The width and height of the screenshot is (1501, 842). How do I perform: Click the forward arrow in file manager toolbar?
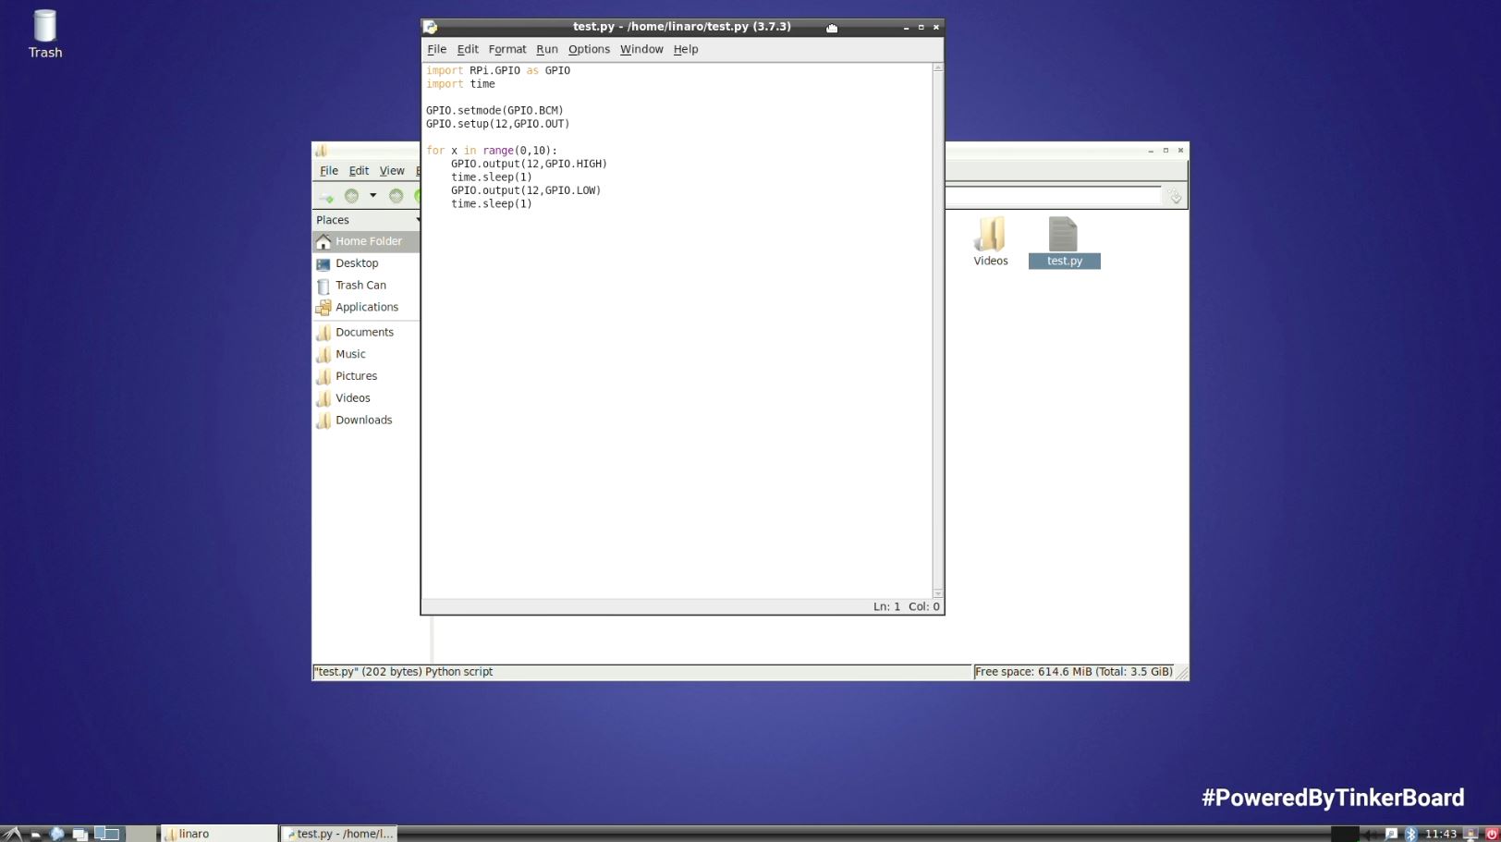coord(396,196)
